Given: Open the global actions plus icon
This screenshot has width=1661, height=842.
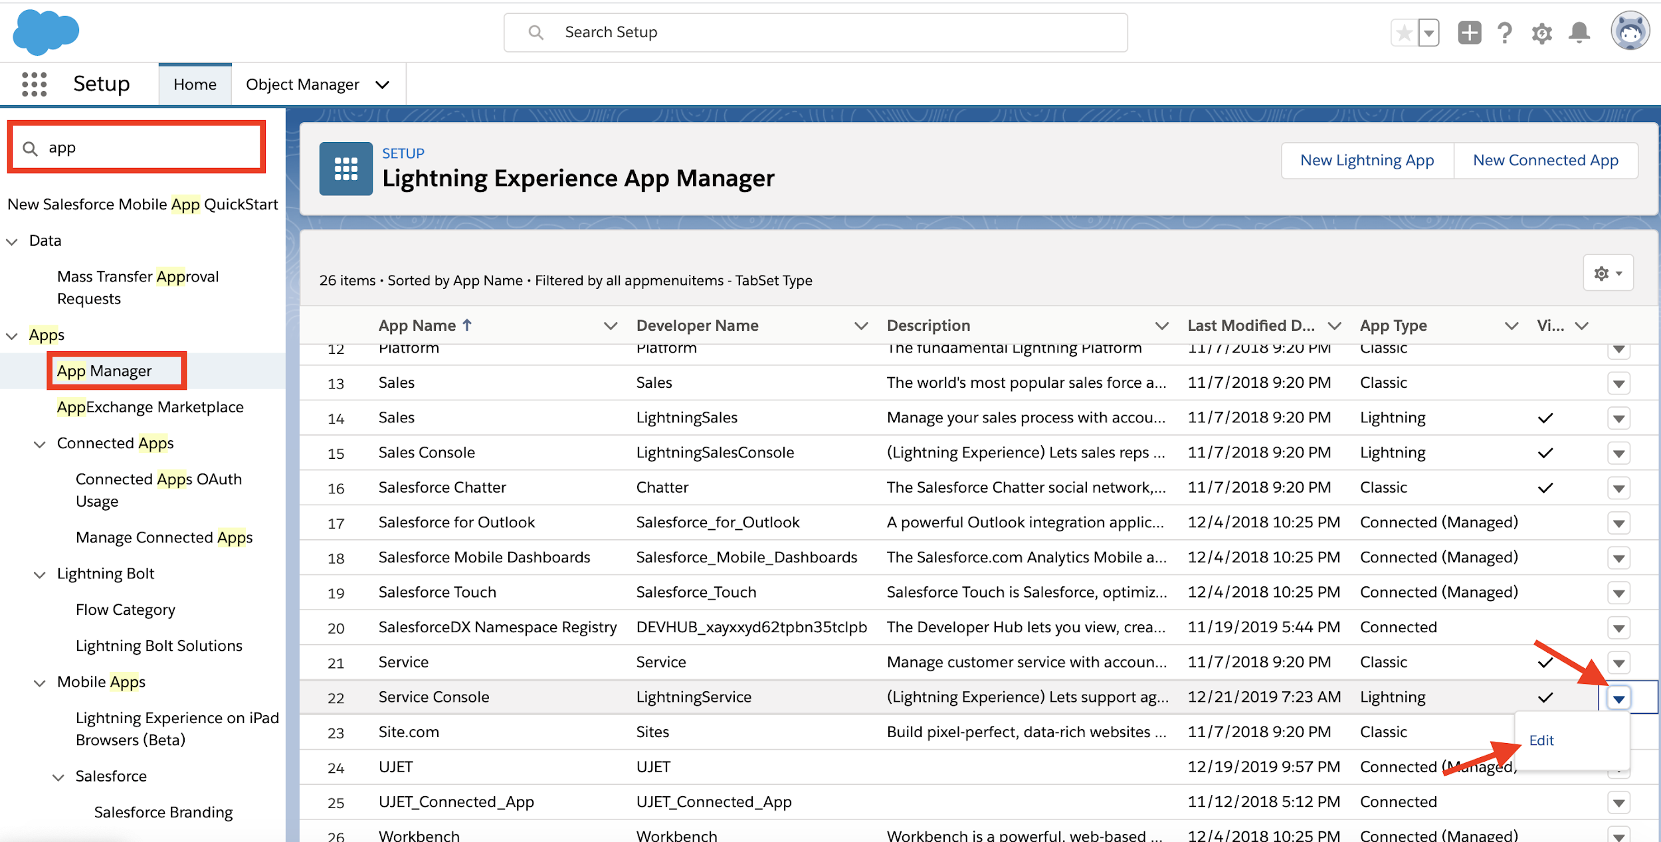Looking at the screenshot, I should 1469,33.
